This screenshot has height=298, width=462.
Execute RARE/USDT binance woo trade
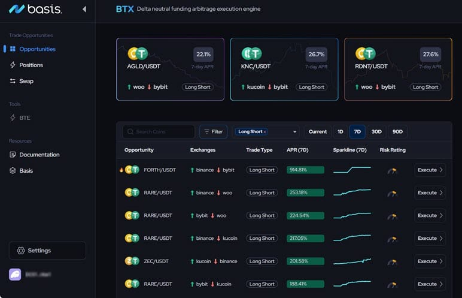coord(430,192)
